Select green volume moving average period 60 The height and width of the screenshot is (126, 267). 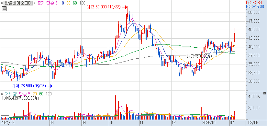(41, 94)
